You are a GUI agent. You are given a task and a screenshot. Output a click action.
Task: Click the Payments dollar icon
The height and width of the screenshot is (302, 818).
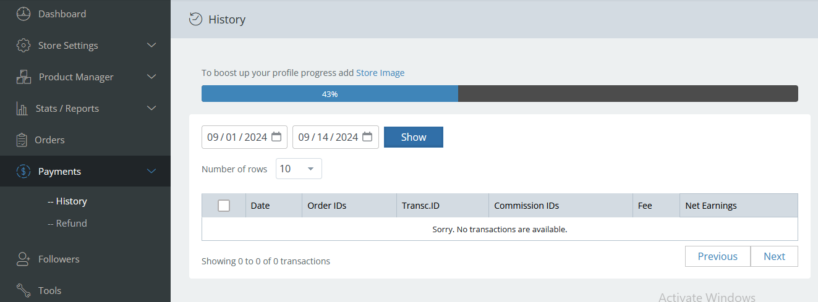click(23, 172)
